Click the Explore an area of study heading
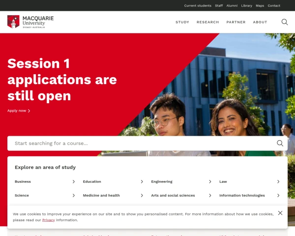This screenshot has width=295, height=236. click(45, 167)
